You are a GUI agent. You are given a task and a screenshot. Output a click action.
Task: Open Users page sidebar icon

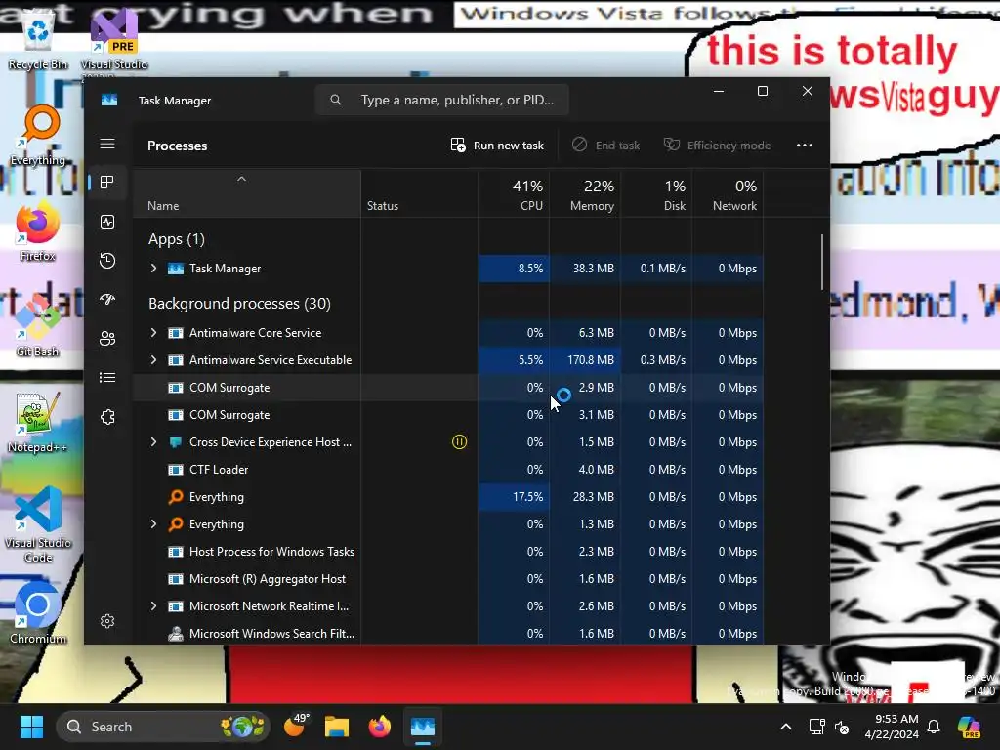107,338
